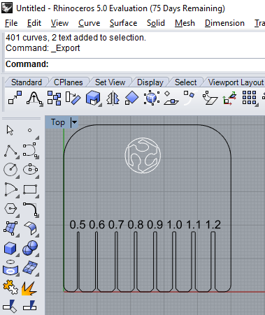This screenshot has width=265, height=315.
Task: Click the Command prompt input field
Action: (135, 64)
